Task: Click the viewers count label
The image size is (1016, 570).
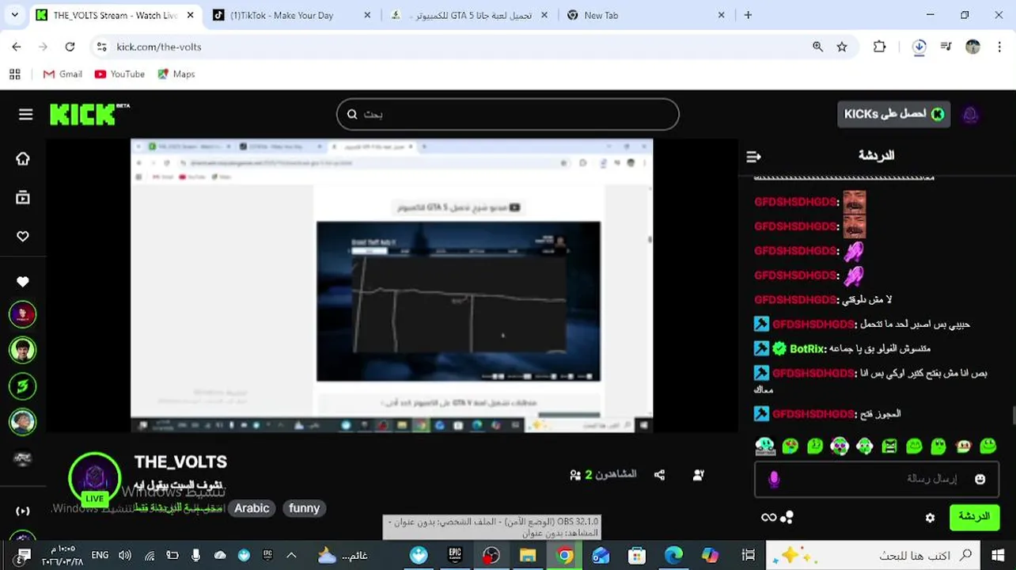Action: tap(604, 475)
